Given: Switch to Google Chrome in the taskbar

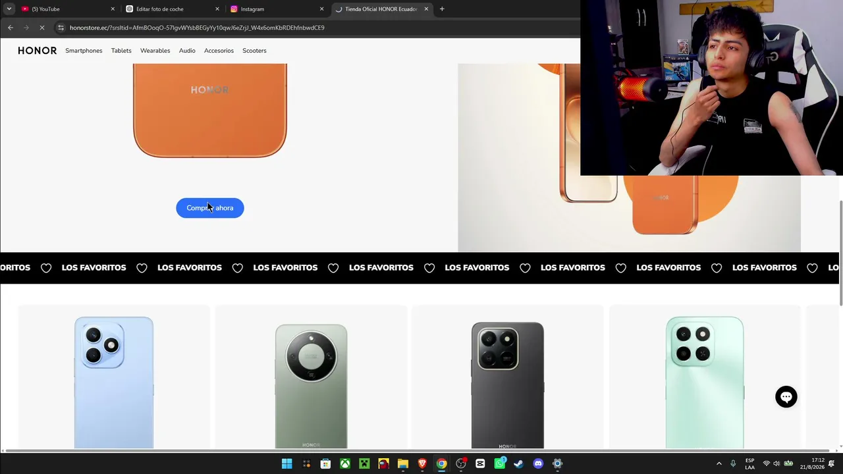Looking at the screenshot, I should [441, 463].
